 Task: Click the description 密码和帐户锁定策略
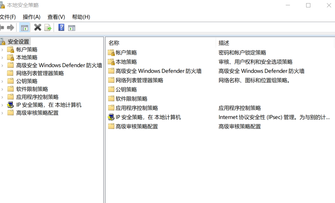[x=242, y=52]
